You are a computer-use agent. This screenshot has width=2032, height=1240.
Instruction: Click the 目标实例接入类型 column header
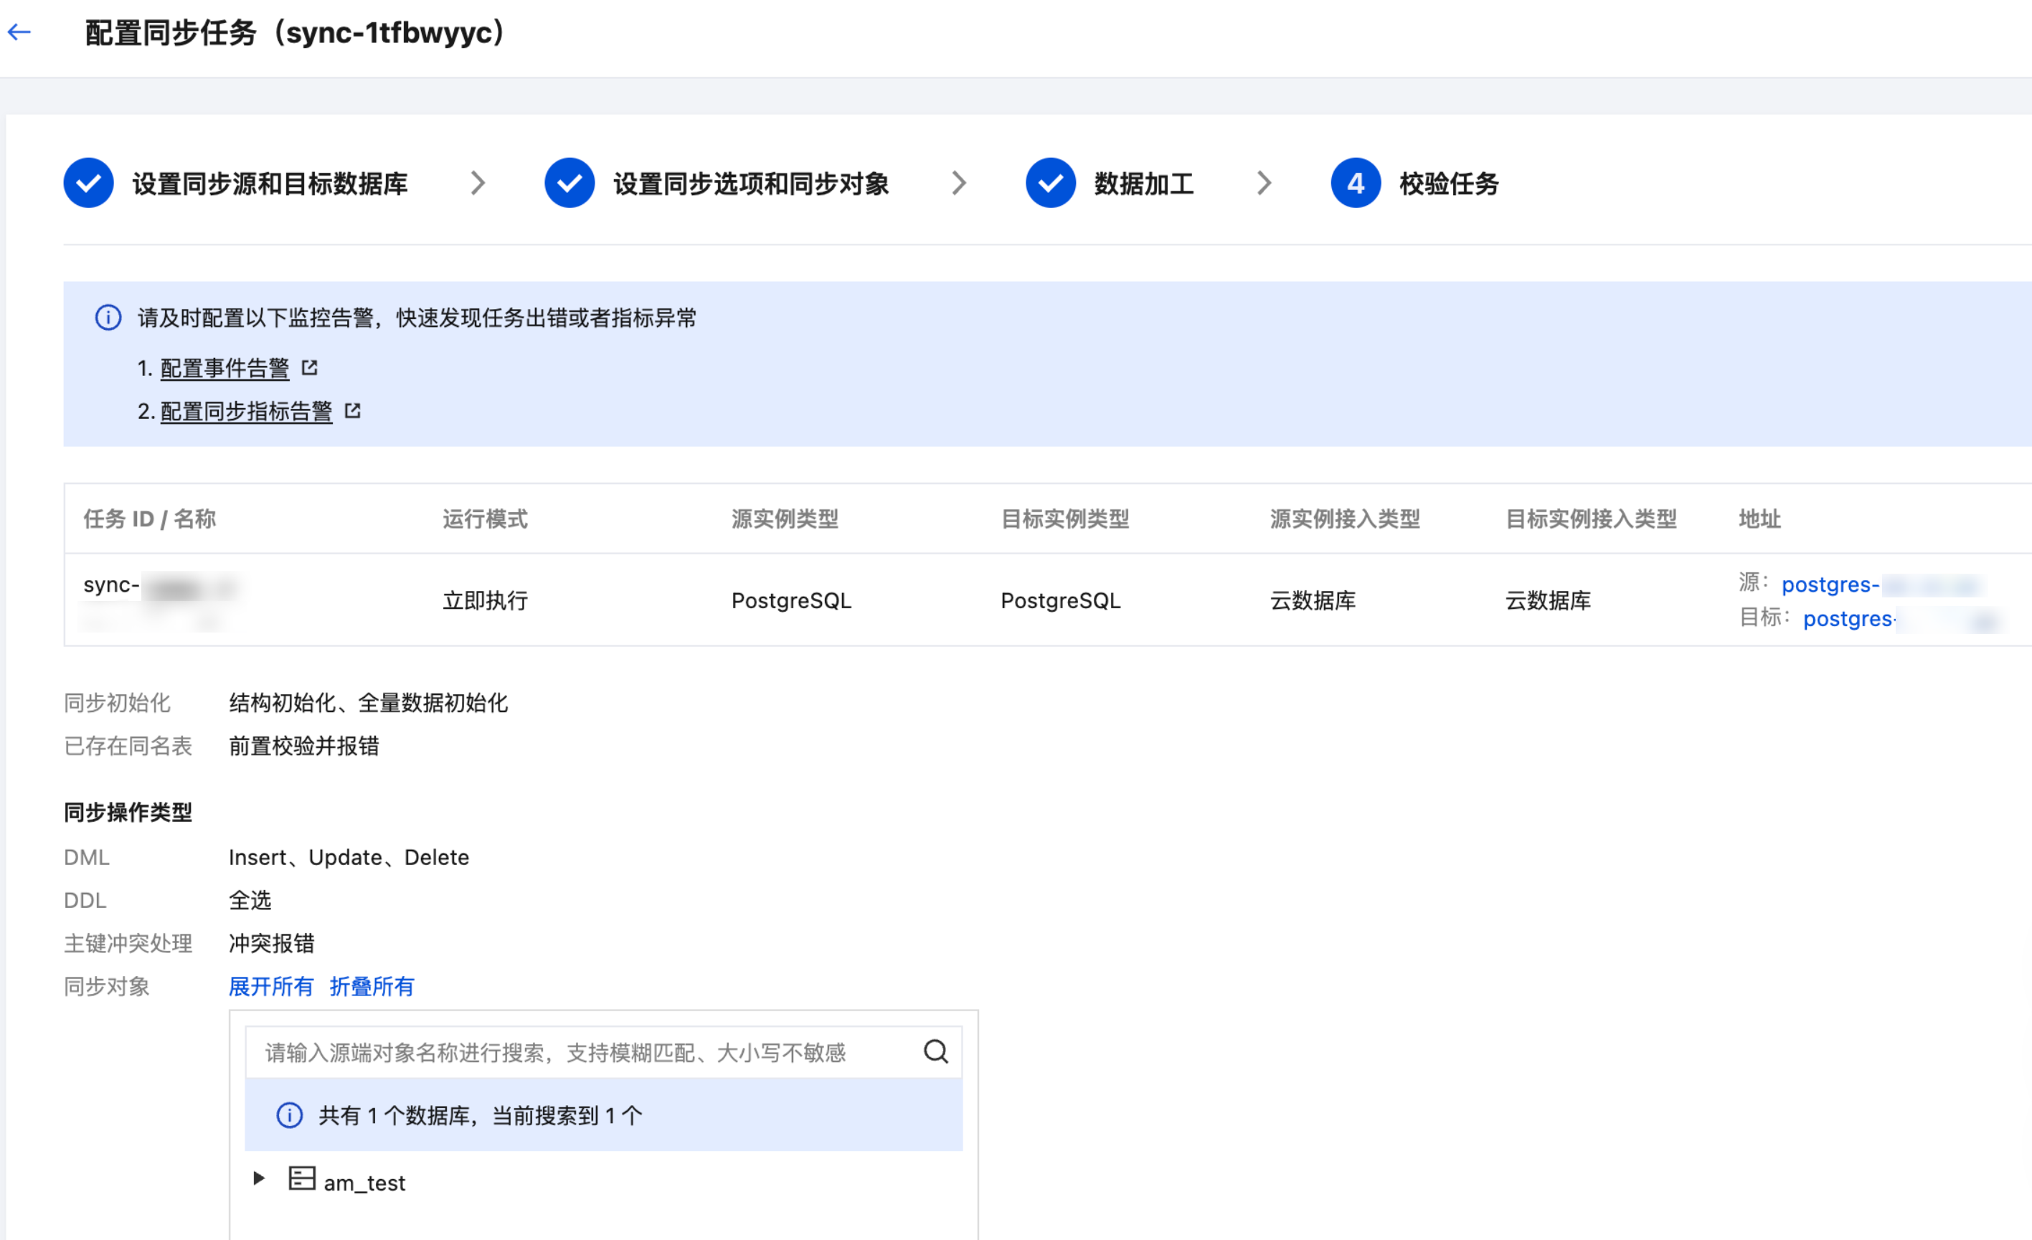(x=1591, y=519)
